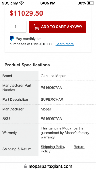This screenshot has height=170, width=96.
Task: Tap the padlock icon beside the URL
Action: (26, 166)
